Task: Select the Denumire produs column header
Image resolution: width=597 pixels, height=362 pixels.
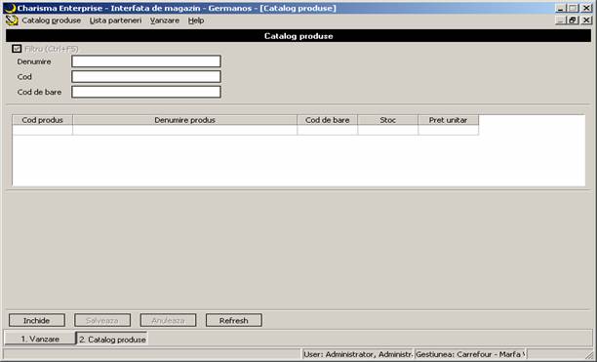Action: click(x=184, y=120)
